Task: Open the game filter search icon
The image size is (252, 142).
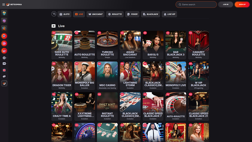Action: 54,14
